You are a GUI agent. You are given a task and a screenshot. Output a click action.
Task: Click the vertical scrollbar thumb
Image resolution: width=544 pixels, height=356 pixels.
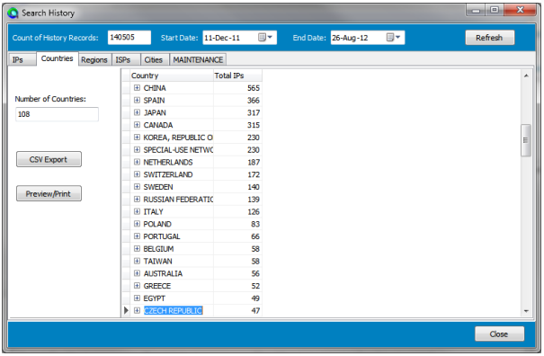point(526,140)
